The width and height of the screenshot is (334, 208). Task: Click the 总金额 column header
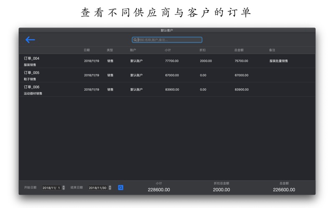tap(239, 50)
